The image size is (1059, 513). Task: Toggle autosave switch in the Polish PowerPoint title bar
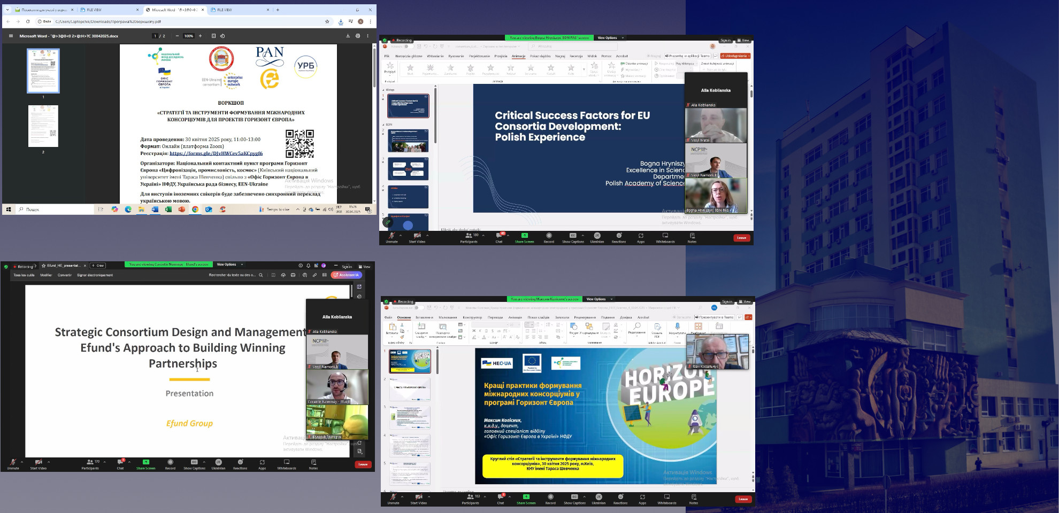[405, 46]
